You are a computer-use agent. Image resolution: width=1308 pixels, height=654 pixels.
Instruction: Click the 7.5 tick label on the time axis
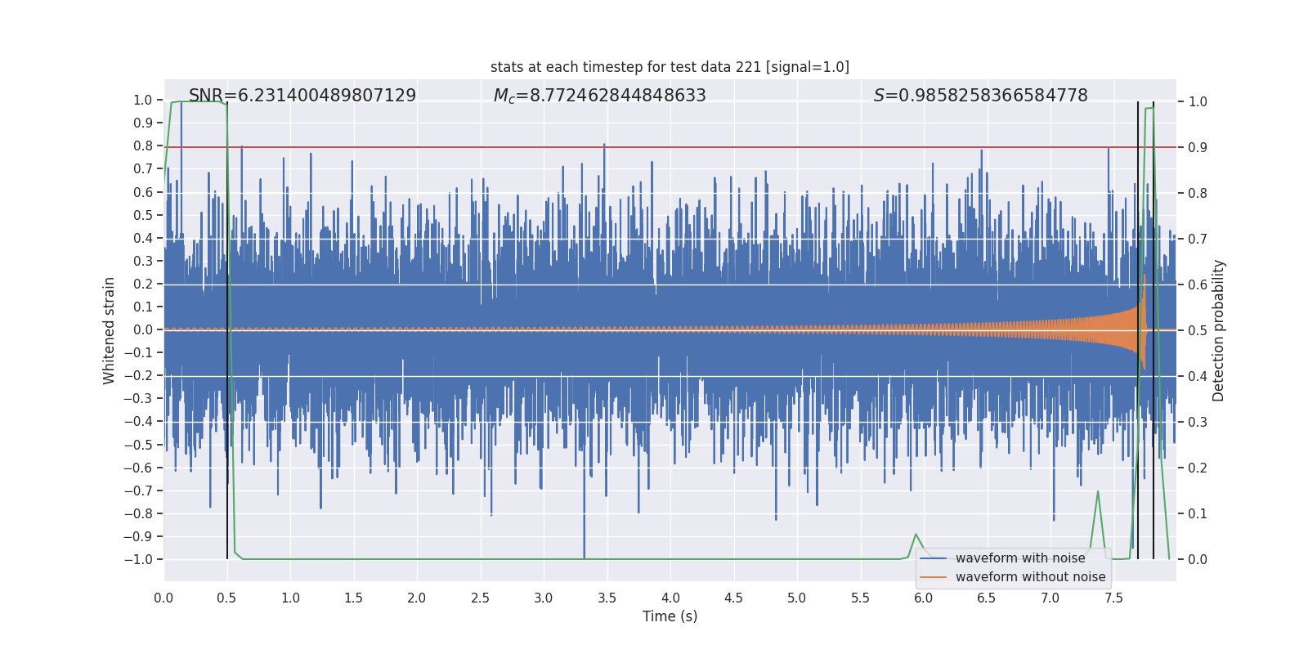[x=1113, y=598]
